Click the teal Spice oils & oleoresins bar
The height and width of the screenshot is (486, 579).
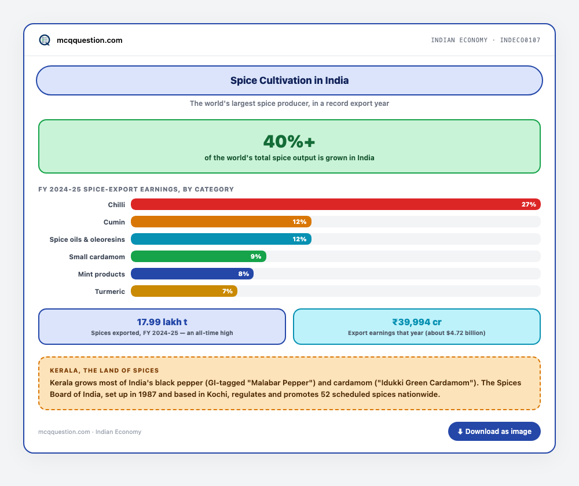click(221, 239)
